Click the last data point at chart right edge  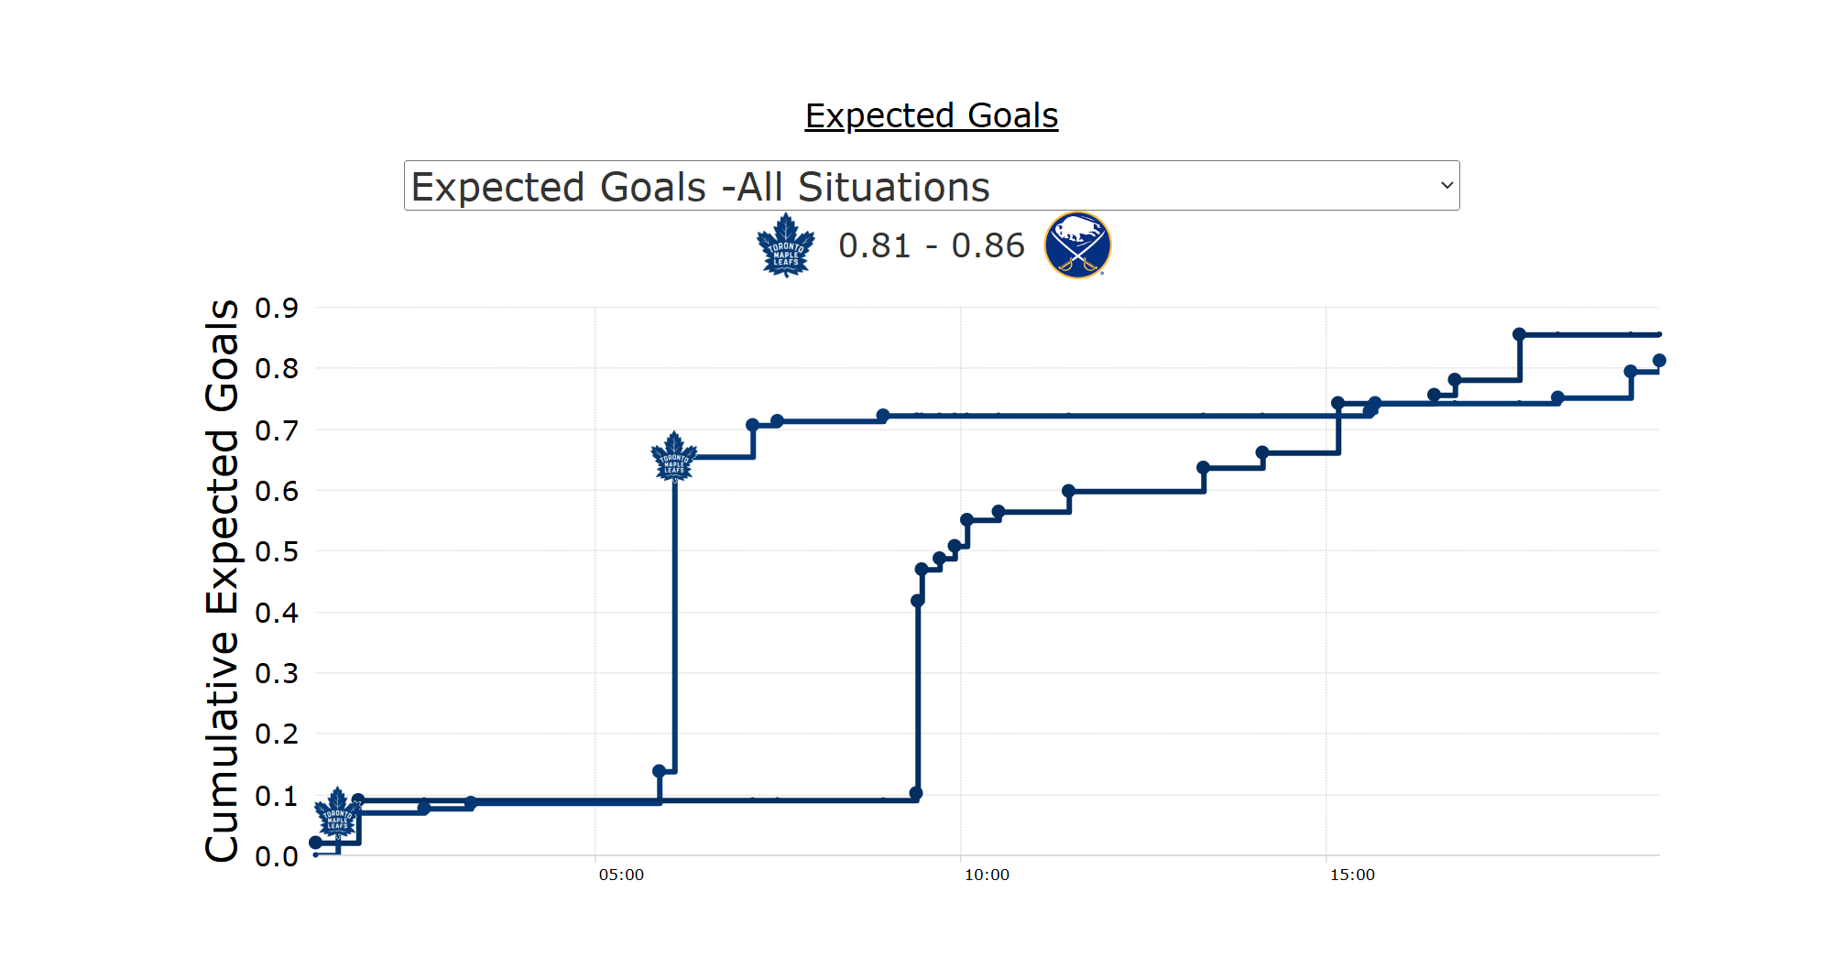point(1659,361)
